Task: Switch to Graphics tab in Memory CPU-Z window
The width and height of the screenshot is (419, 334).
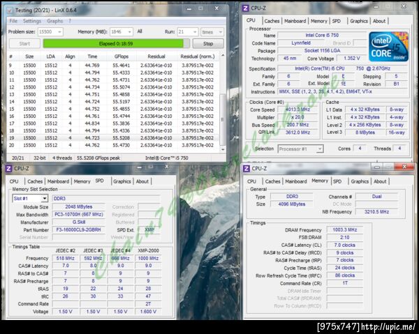Action: (360, 181)
